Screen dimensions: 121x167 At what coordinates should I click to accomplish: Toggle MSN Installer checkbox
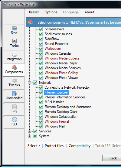pyautogui.click(x=41, y=102)
